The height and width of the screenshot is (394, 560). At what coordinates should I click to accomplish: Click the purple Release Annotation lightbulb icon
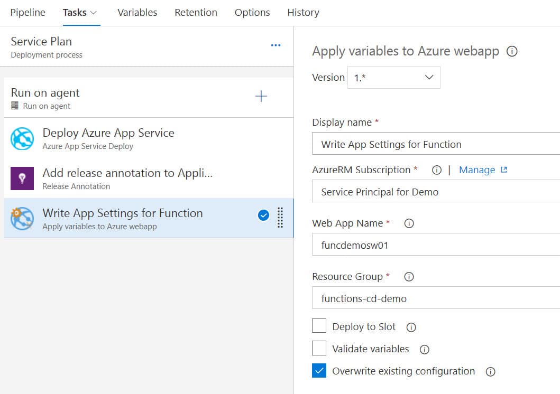(22, 179)
